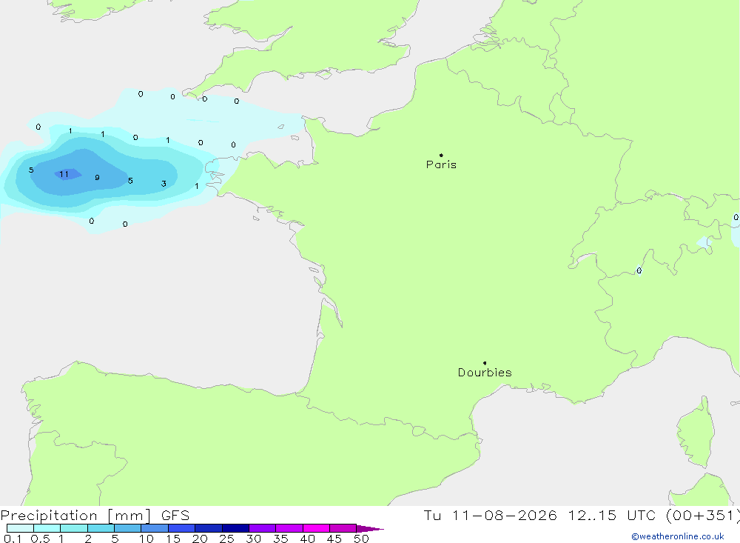Click the '12..15 UTC' time text
Screen dimensions: 740x543
(612, 516)
